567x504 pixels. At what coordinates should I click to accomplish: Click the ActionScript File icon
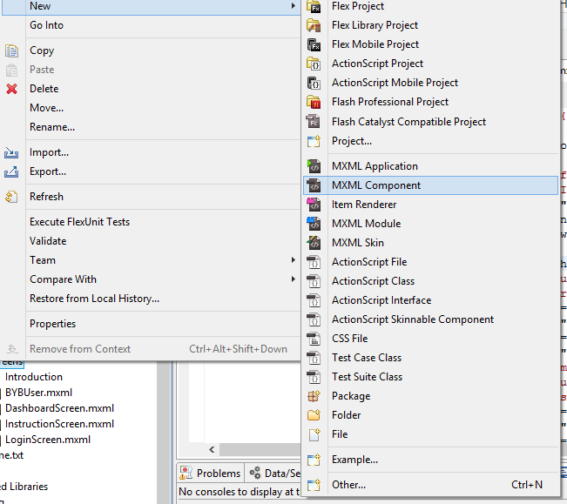(x=314, y=262)
